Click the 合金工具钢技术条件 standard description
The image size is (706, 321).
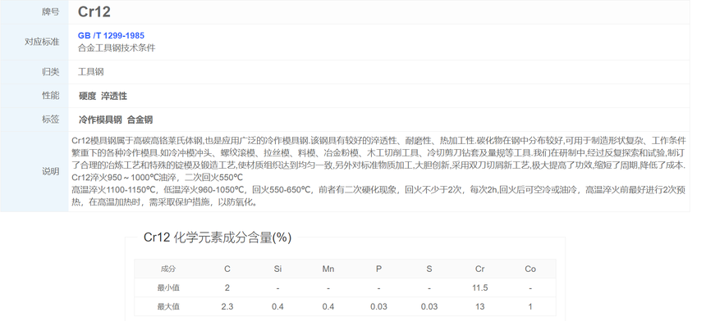(117, 48)
